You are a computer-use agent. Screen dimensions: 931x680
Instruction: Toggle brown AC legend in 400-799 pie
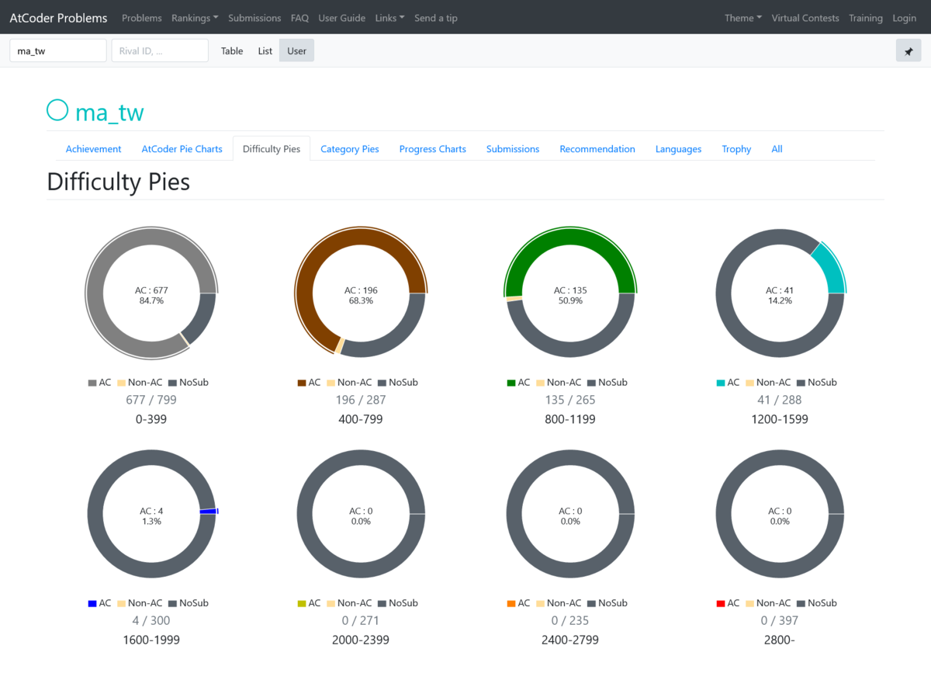click(x=309, y=383)
